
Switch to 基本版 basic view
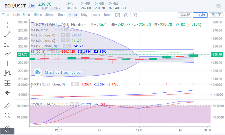click(x=185, y=15)
